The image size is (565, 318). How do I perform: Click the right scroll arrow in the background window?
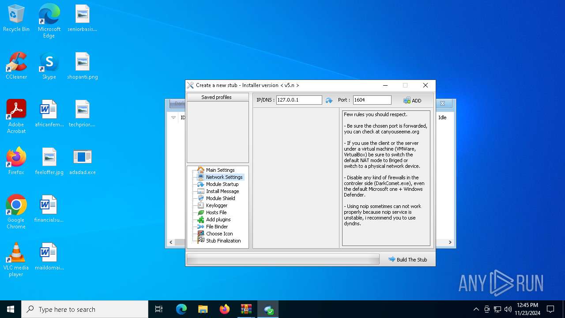(x=450, y=242)
